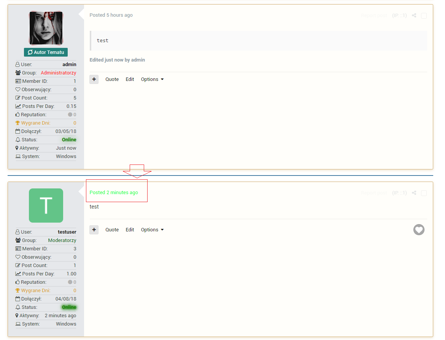The width and height of the screenshot is (445, 340).
Task: Click 'Edited just now by admin' text
Action: pos(117,60)
